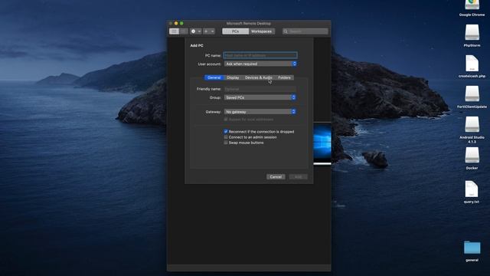Screen dimensions: 490x276
Task: Enable Swap mouse buttons checkbox
Action: [226, 143]
